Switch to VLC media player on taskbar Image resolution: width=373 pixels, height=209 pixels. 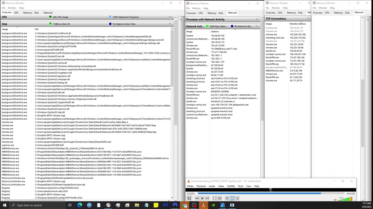(x=203, y=205)
